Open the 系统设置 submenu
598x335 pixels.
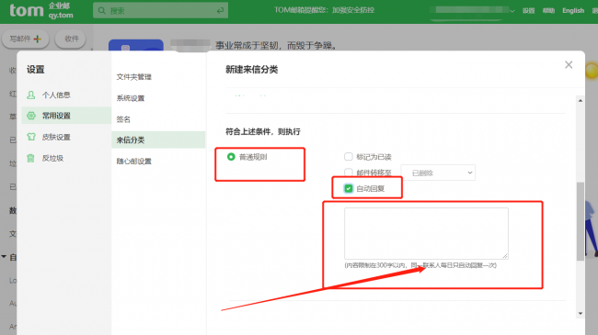coord(131,98)
